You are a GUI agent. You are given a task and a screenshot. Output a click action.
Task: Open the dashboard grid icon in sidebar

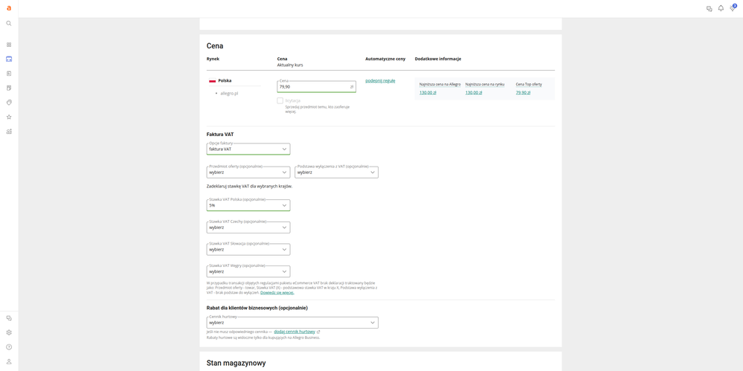coord(9,45)
